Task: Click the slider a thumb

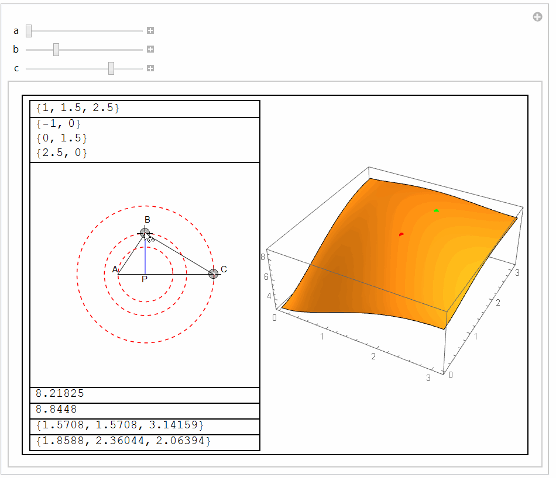Action: (29, 31)
